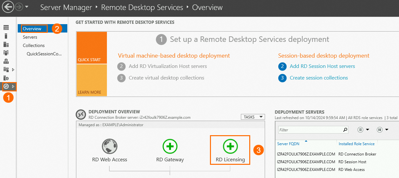
Task: Click the LEARN MORE tile
Action: click(92, 80)
